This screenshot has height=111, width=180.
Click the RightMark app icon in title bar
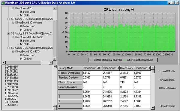[x=3, y=3]
